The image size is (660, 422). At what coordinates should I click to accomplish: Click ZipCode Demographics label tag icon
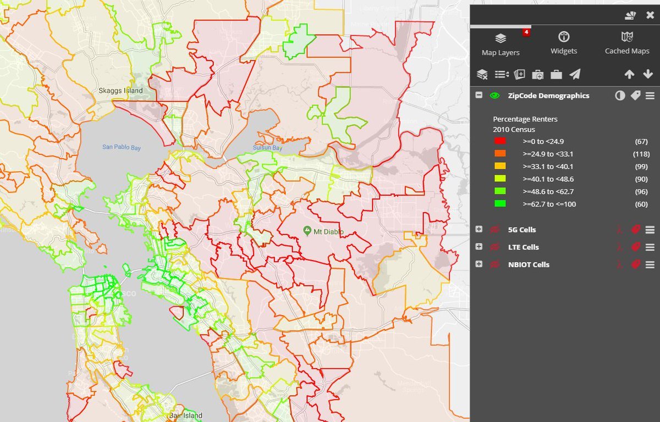click(635, 96)
